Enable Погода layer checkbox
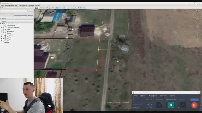The height and width of the screenshot is (113, 202). pyautogui.click(x=3, y=37)
